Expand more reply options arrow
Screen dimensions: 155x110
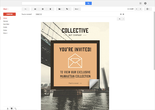point(124,19)
